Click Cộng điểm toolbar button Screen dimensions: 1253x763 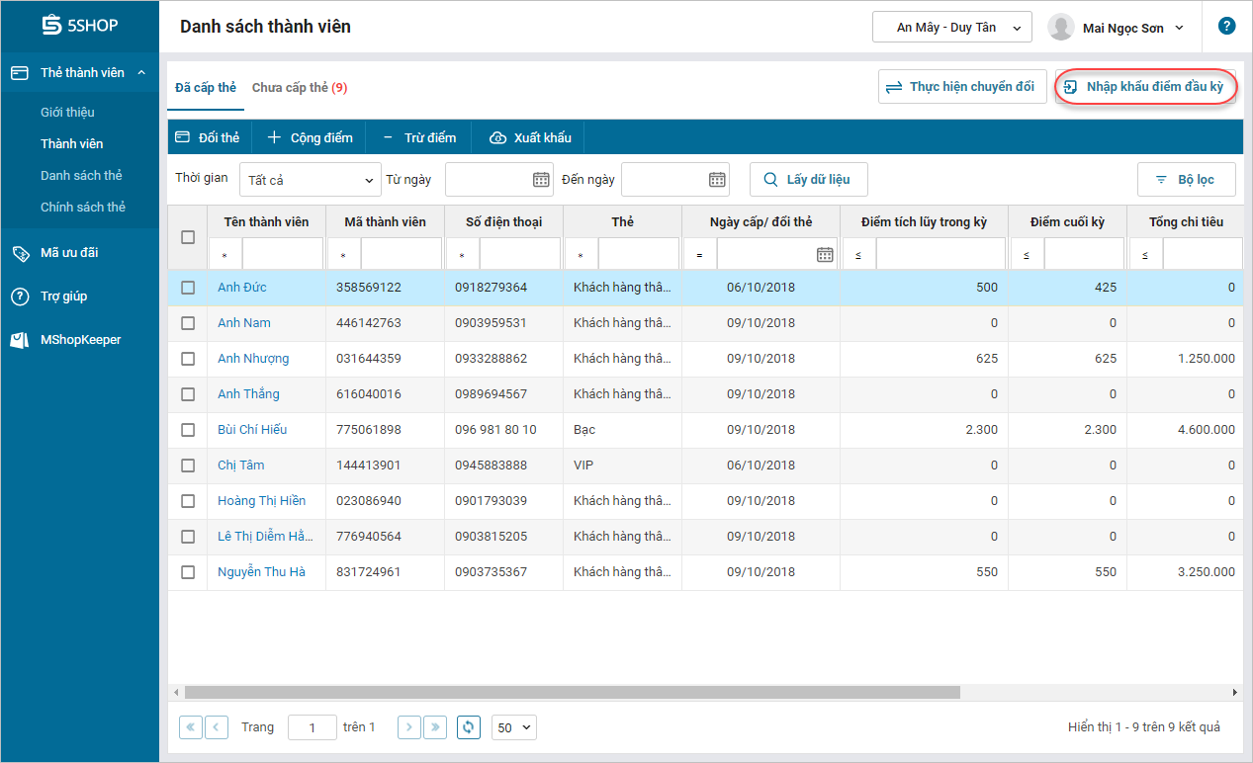click(310, 137)
